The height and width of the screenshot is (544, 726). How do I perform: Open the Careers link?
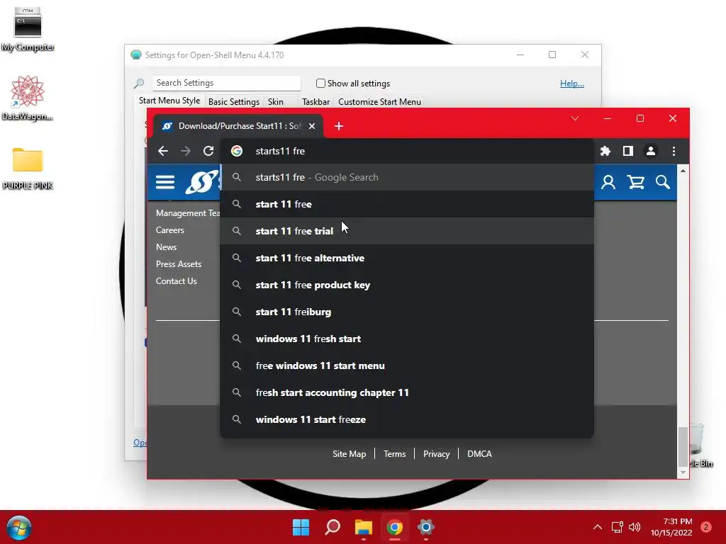(170, 230)
